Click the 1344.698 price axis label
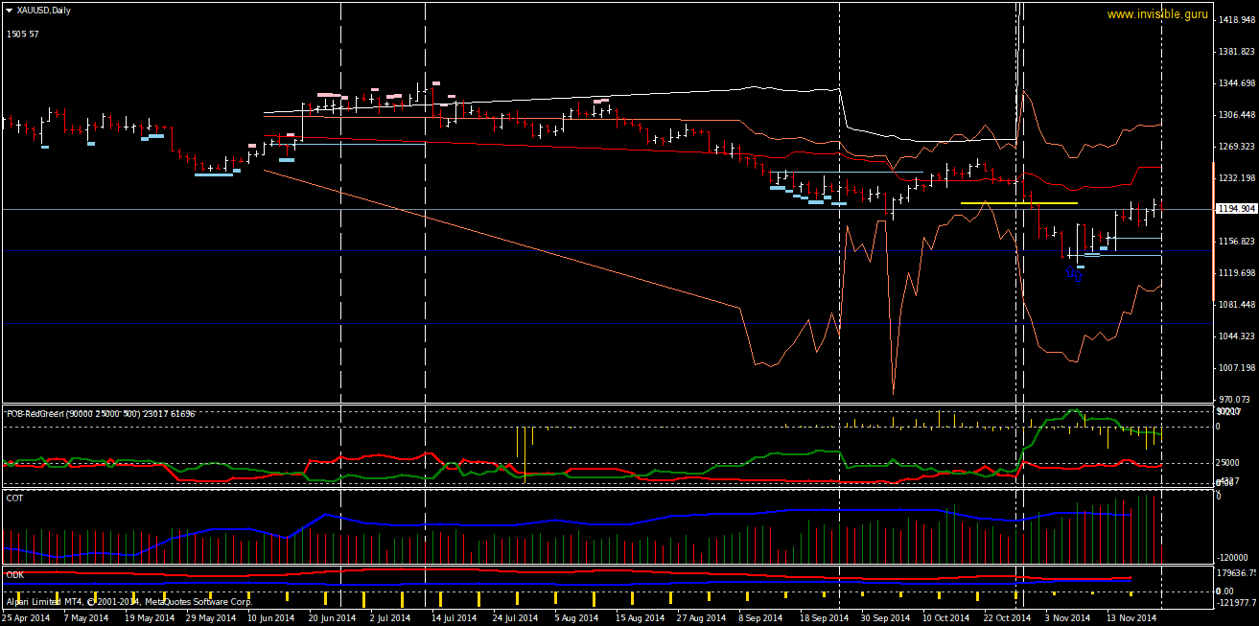The height and width of the screenshot is (626, 1259). (x=1237, y=83)
